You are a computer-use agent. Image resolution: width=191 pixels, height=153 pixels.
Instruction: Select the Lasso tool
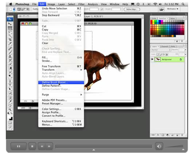coord(10,32)
